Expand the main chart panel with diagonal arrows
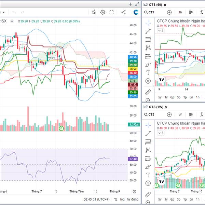Screen dimensions: 205x205 [137, 4]
